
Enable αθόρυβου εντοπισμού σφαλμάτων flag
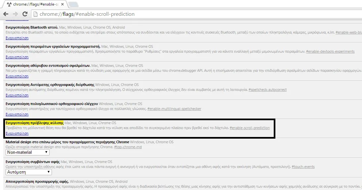17,76
